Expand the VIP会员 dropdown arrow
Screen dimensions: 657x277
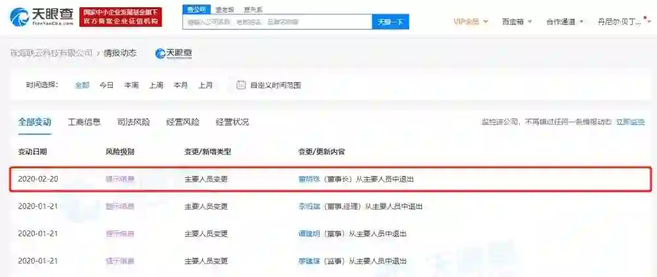point(485,22)
